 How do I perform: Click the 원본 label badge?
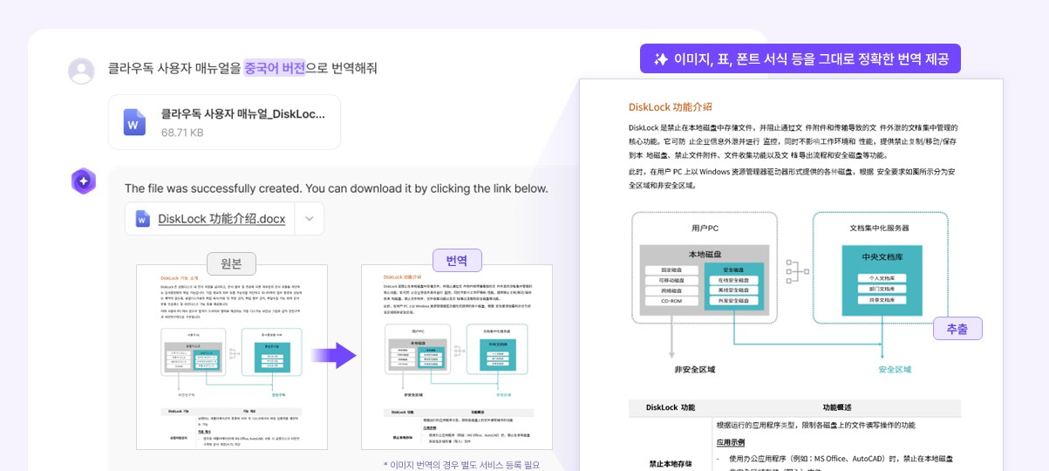(x=231, y=263)
